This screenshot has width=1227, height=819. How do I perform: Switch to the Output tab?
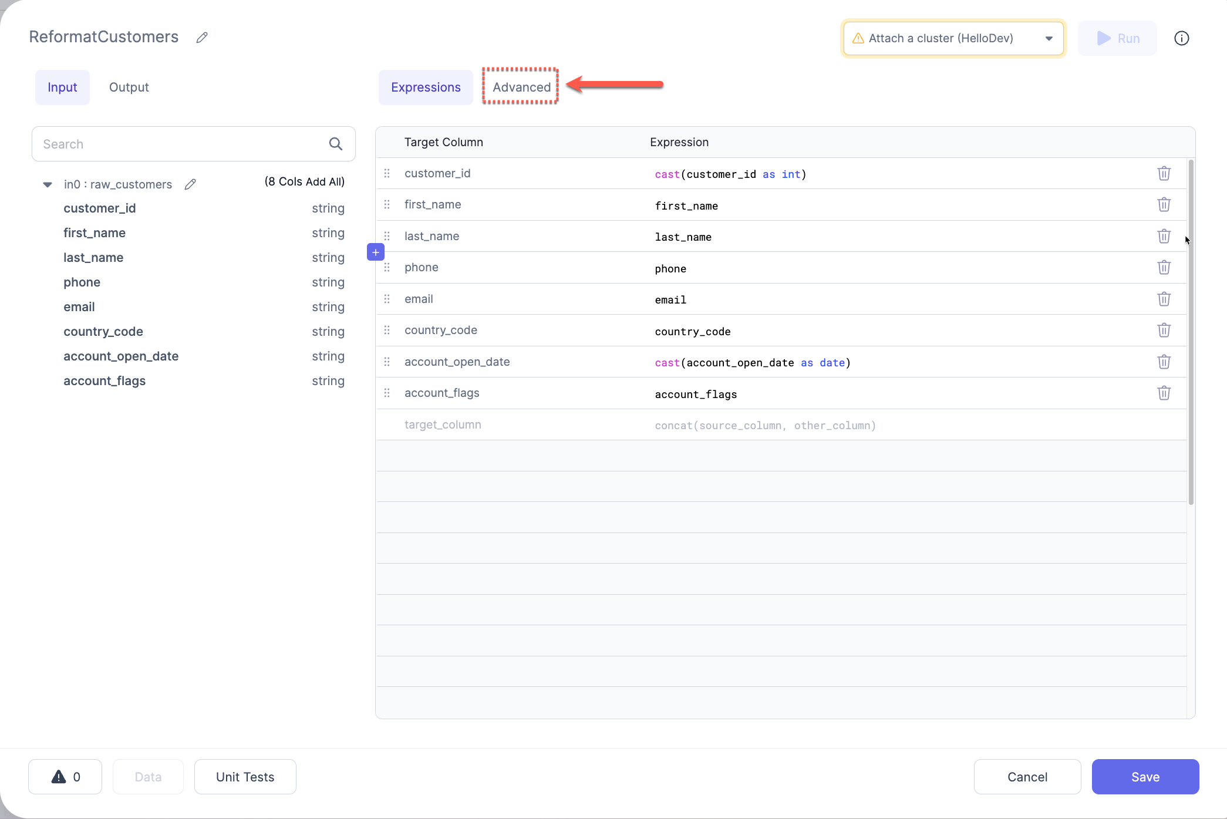(x=129, y=87)
